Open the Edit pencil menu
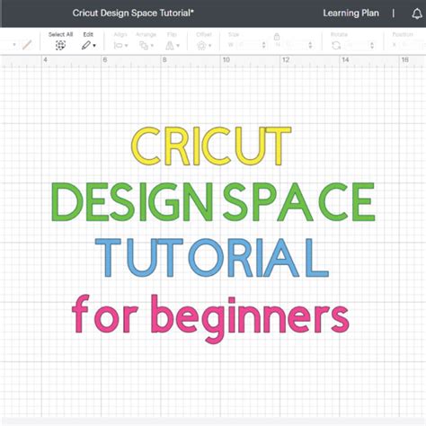426x426 pixels. coord(88,45)
